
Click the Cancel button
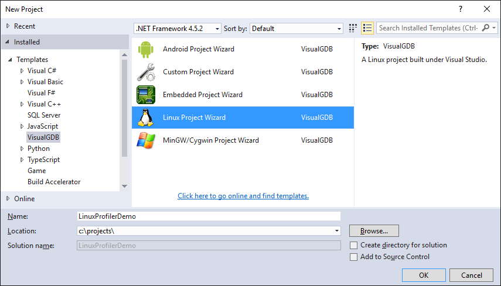pyautogui.click(x=471, y=275)
